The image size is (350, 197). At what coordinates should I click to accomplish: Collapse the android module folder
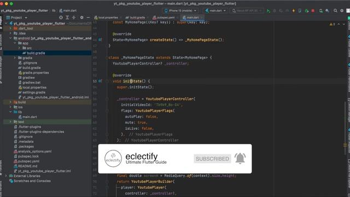(x=10, y=38)
